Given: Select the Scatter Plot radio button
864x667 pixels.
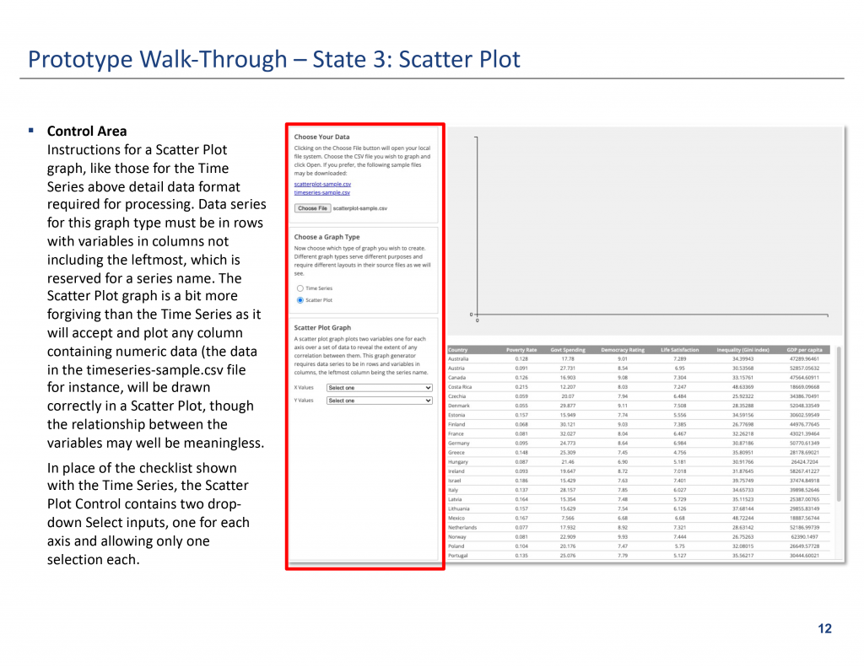Looking at the screenshot, I should click(x=300, y=299).
